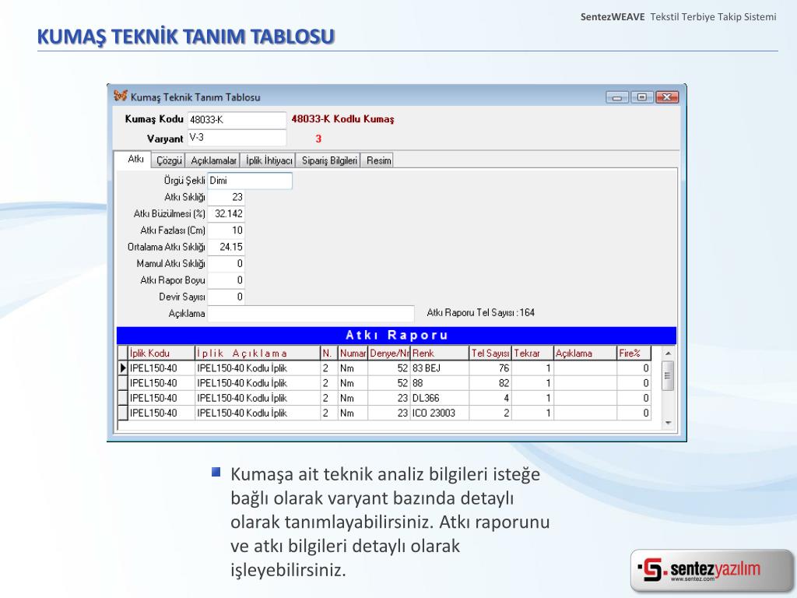
Task: Click the Tekrar column header
Action: click(x=532, y=353)
